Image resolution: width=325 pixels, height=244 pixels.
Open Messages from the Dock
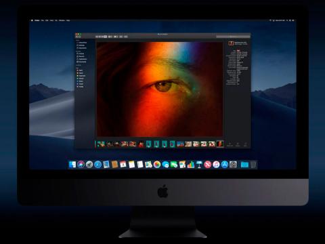(x=165, y=165)
